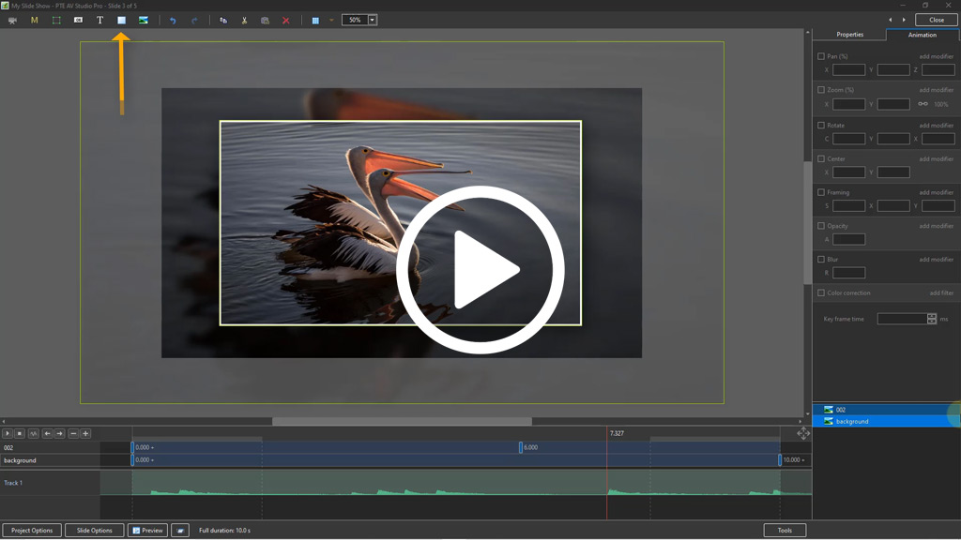Click the plus button in timeline controls
Screen dimensions: 961x540
coord(85,433)
